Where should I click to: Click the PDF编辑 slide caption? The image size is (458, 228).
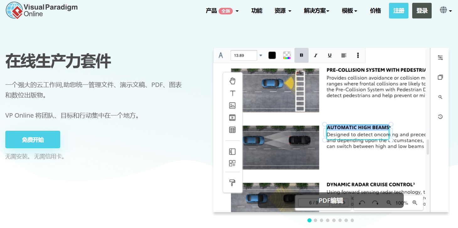tap(331, 200)
